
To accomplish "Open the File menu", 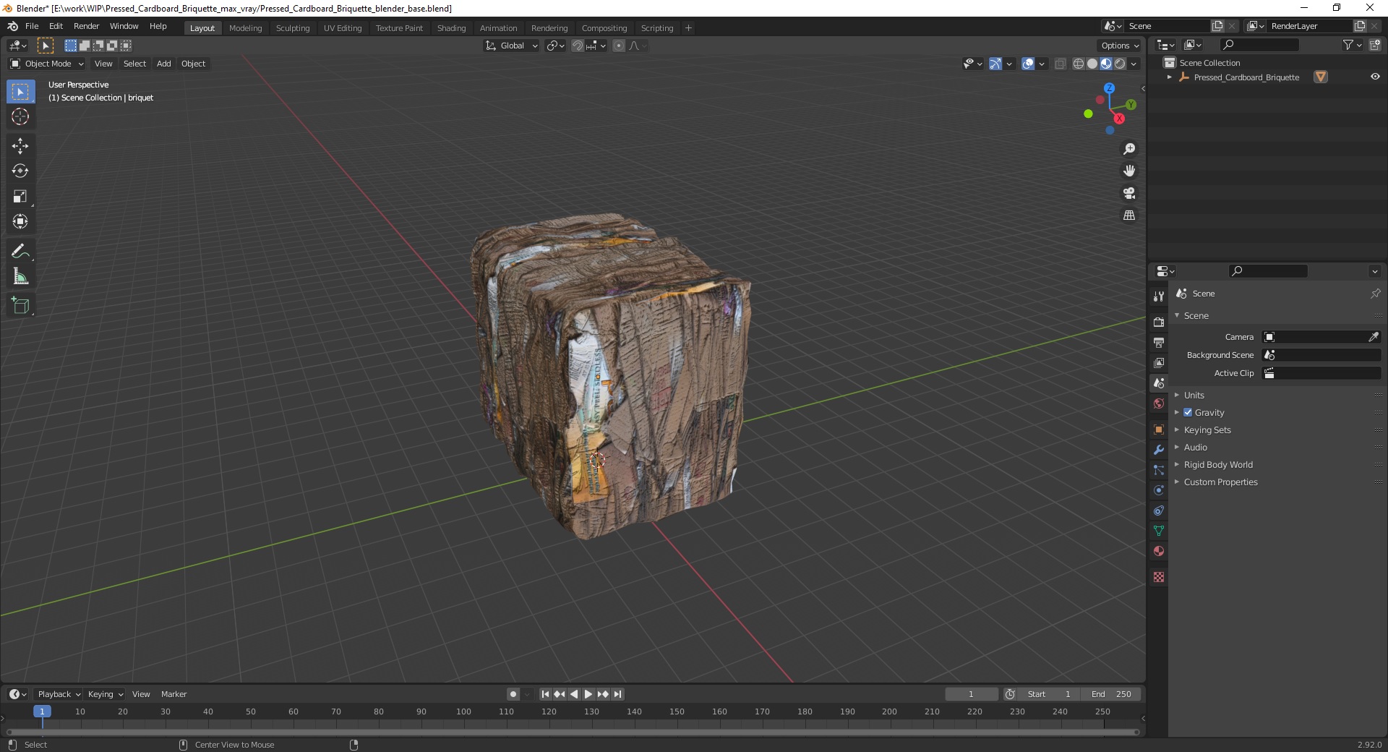I will (x=32, y=26).
